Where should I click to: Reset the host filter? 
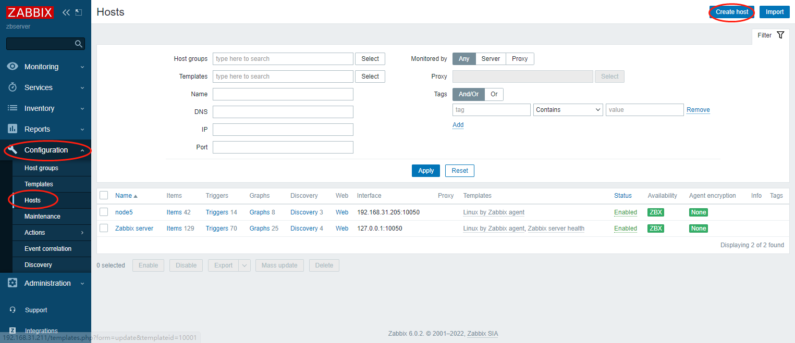pos(460,171)
